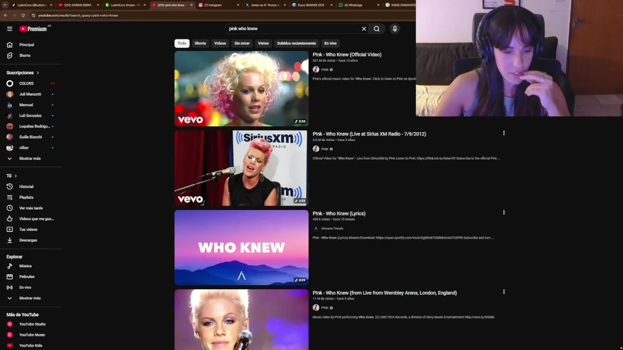The height and width of the screenshot is (350, 623).
Task: Play the Official Video thumbnail
Action: pos(241,88)
